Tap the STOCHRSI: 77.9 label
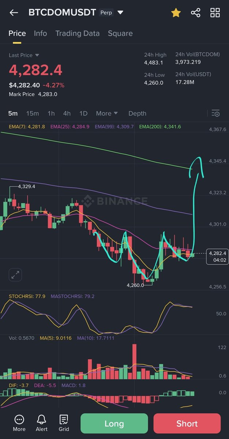229x439 pixels. [x=27, y=296]
